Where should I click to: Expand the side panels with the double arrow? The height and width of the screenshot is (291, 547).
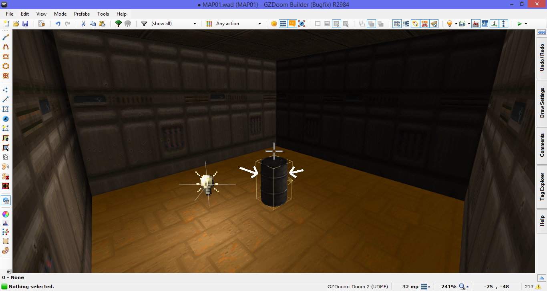point(542,32)
